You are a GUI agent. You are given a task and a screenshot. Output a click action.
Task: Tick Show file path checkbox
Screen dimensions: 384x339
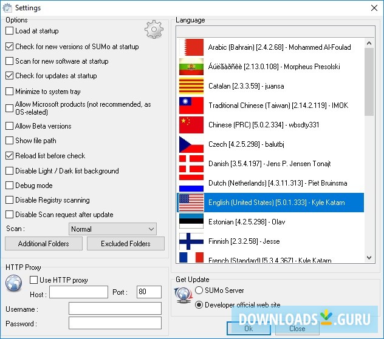tap(9, 141)
